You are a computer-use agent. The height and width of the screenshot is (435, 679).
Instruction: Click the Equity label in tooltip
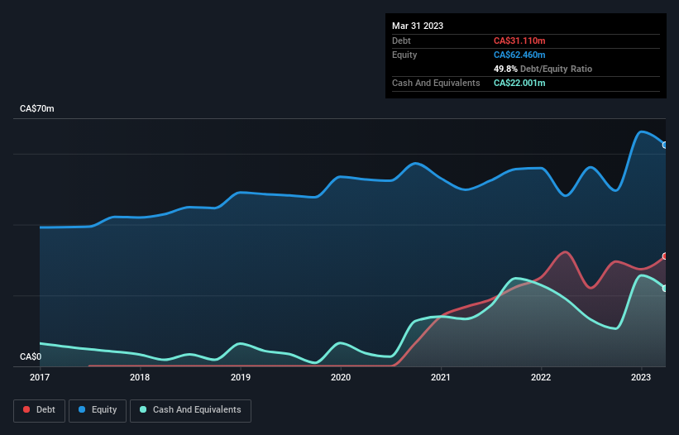404,55
